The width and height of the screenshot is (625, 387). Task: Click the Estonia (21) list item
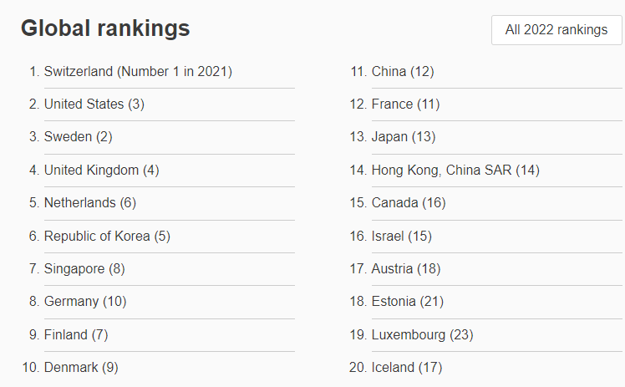[x=408, y=302]
